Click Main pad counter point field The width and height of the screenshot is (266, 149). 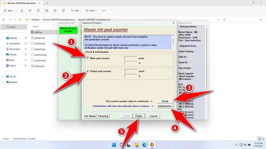coord(131,58)
